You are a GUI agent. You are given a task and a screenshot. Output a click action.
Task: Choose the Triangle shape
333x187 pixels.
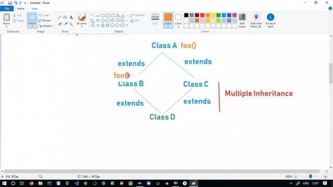point(123,16)
